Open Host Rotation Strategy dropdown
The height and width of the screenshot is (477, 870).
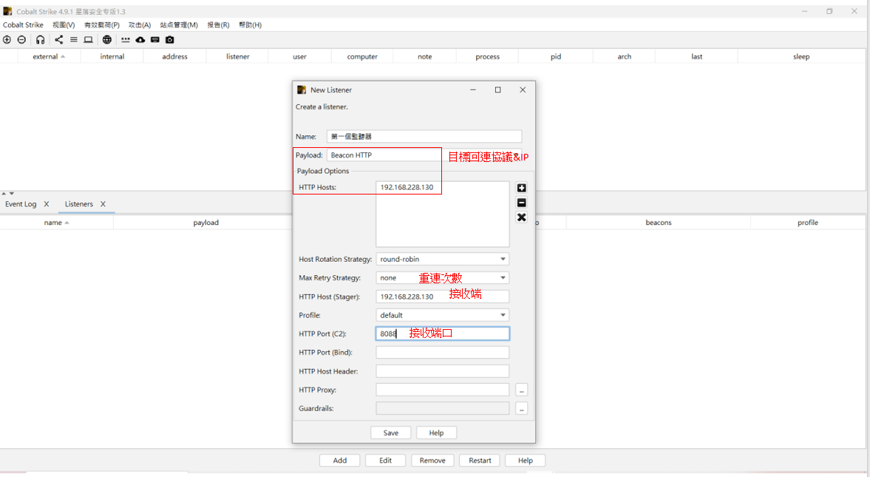pyautogui.click(x=442, y=259)
